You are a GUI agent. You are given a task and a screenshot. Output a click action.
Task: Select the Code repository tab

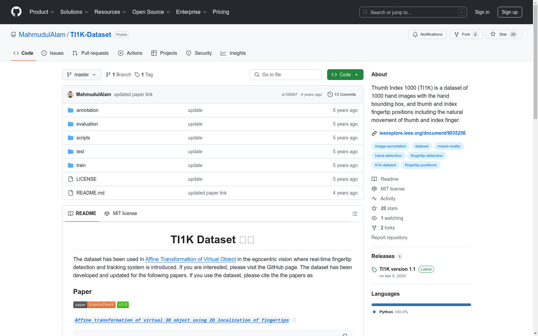point(24,53)
